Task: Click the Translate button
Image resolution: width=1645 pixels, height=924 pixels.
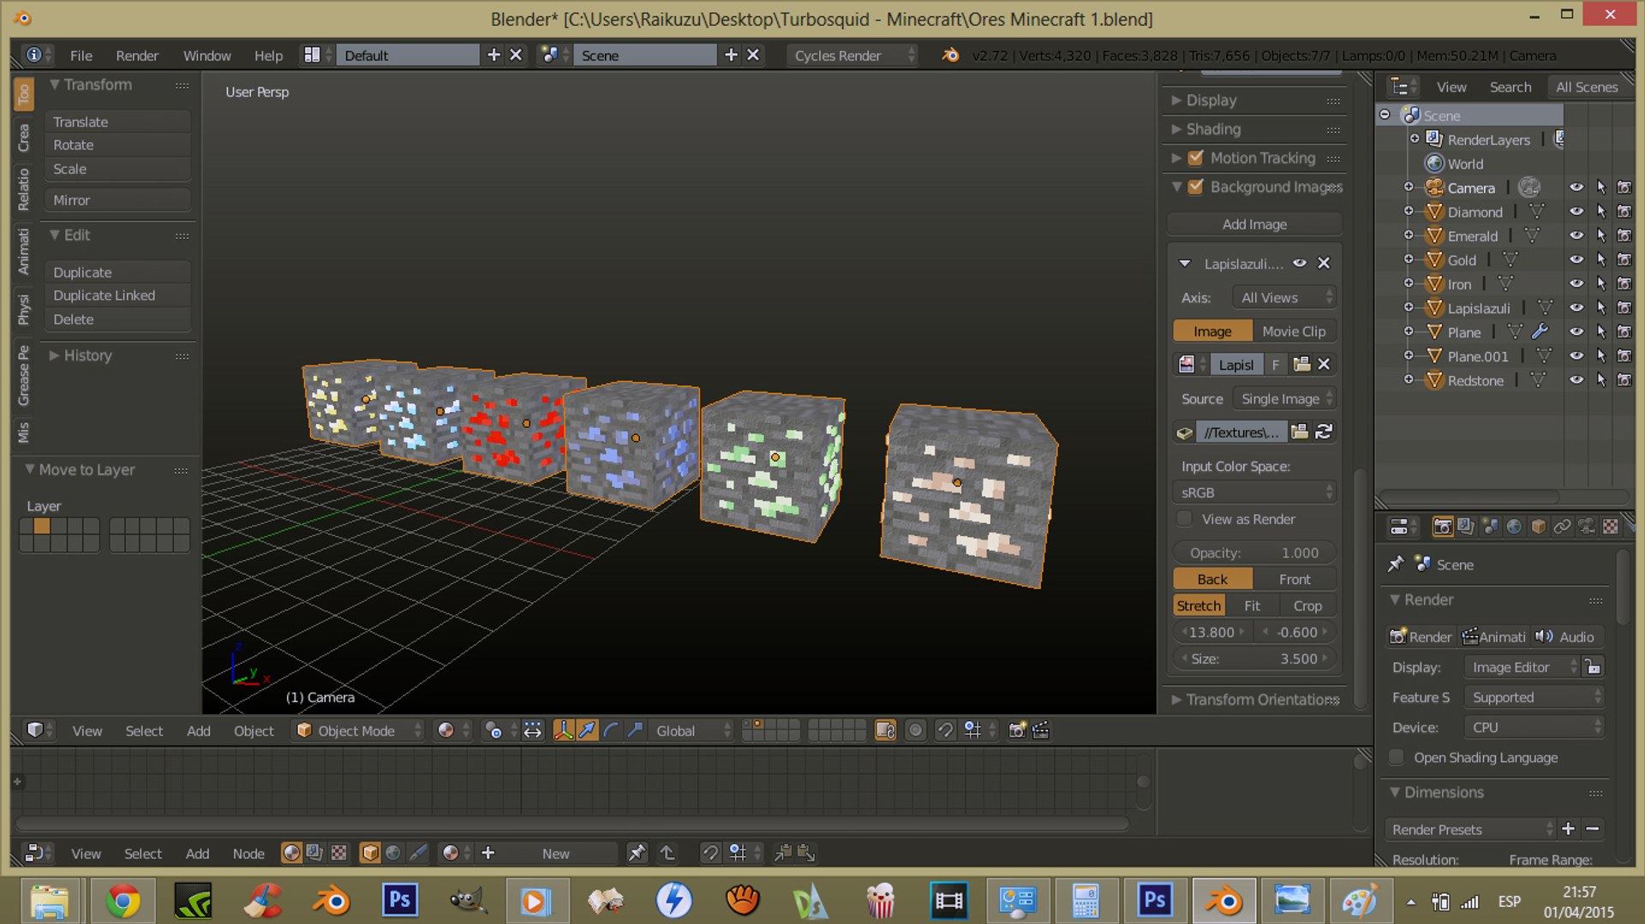Action: pos(118,122)
